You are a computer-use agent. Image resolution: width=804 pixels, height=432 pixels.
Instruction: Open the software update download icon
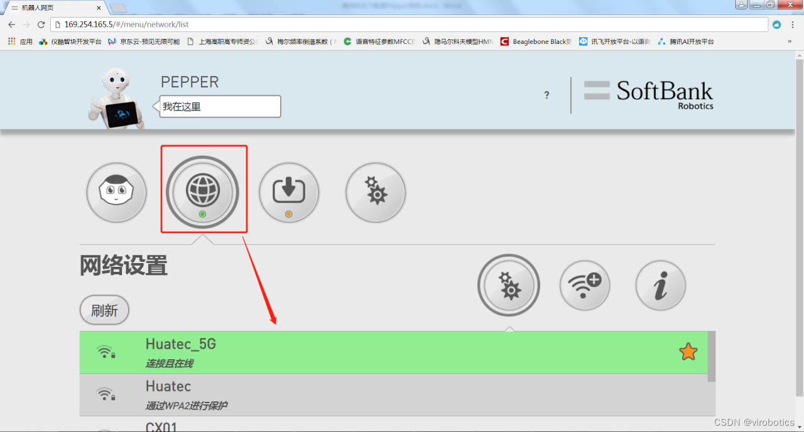289,192
